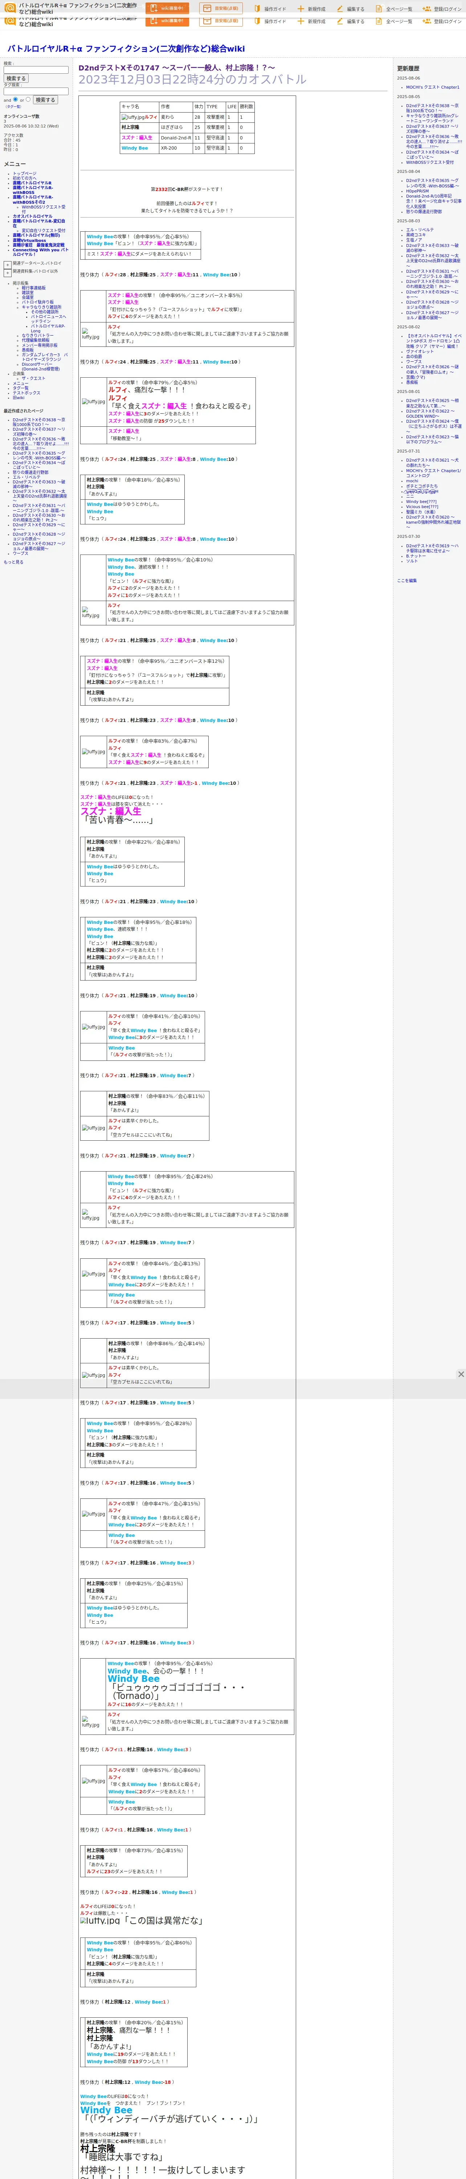Open 血の伯爵 in update history
466x2179 pixels.
[414, 356]
